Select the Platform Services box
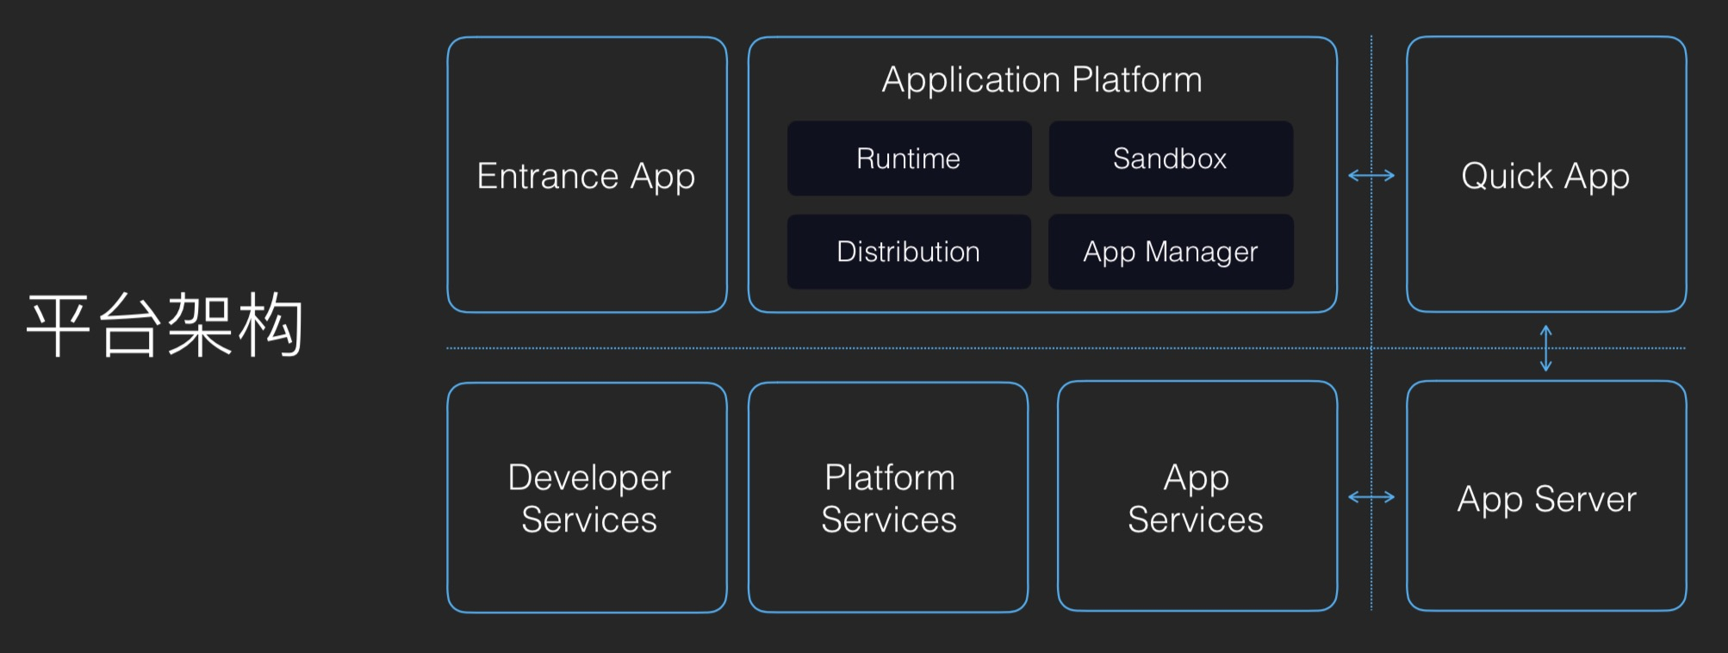This screenshot has width=1728, height=653. click(x=888, y=498)
